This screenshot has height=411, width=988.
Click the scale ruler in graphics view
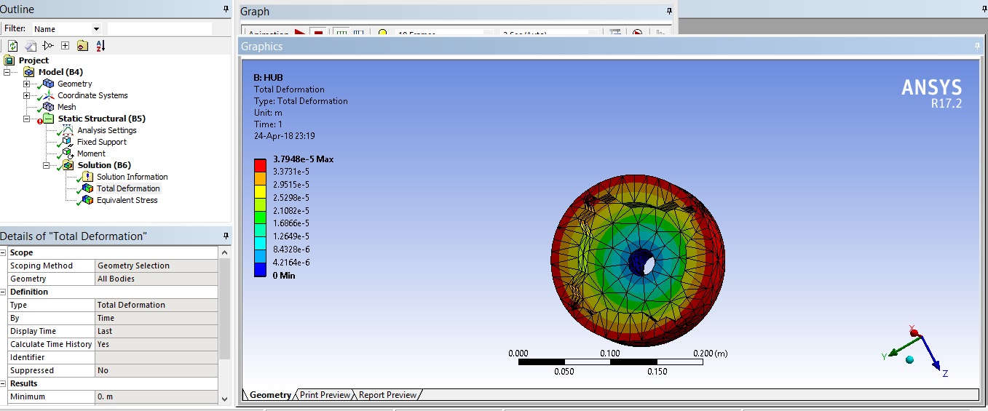[611, 361]
